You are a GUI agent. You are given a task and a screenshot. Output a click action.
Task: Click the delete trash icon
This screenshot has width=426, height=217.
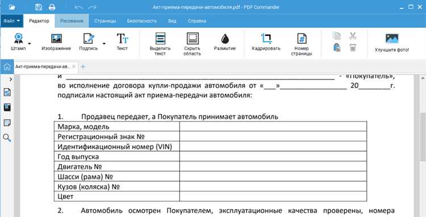click(x=353, y=48)
